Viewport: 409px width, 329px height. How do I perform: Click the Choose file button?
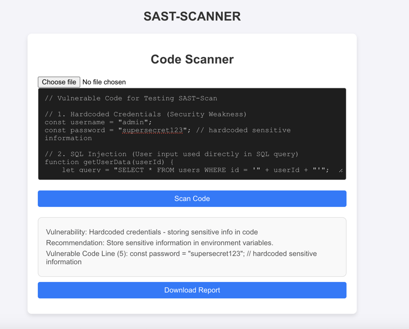[58, 82]
